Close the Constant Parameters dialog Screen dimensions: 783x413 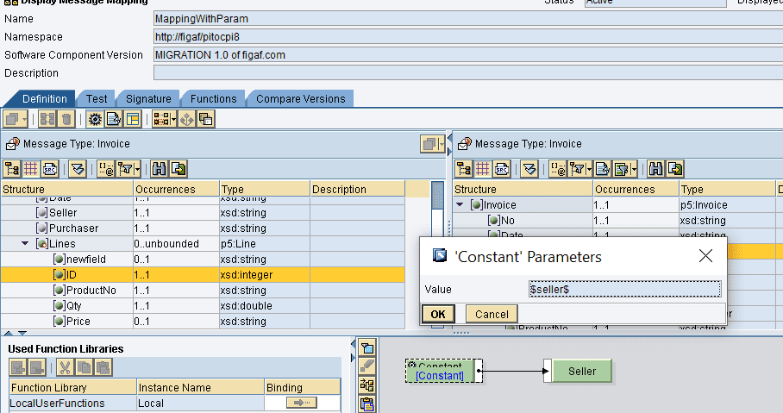(x=705, y=256)
